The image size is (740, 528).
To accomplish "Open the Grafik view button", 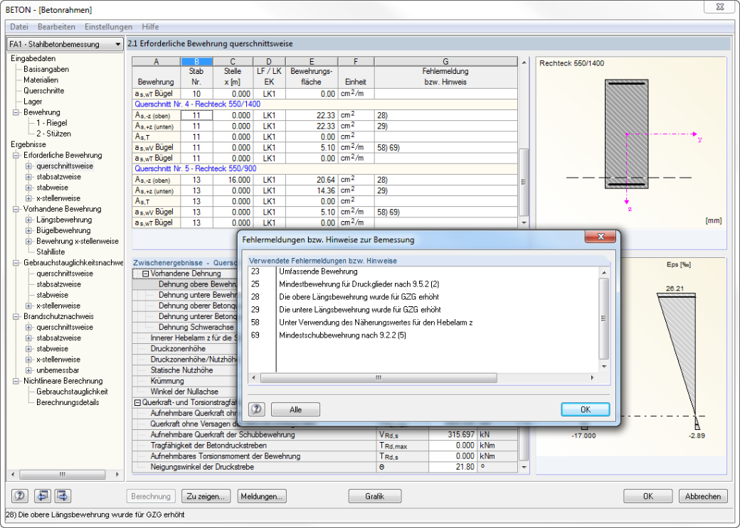I will 375,496.
